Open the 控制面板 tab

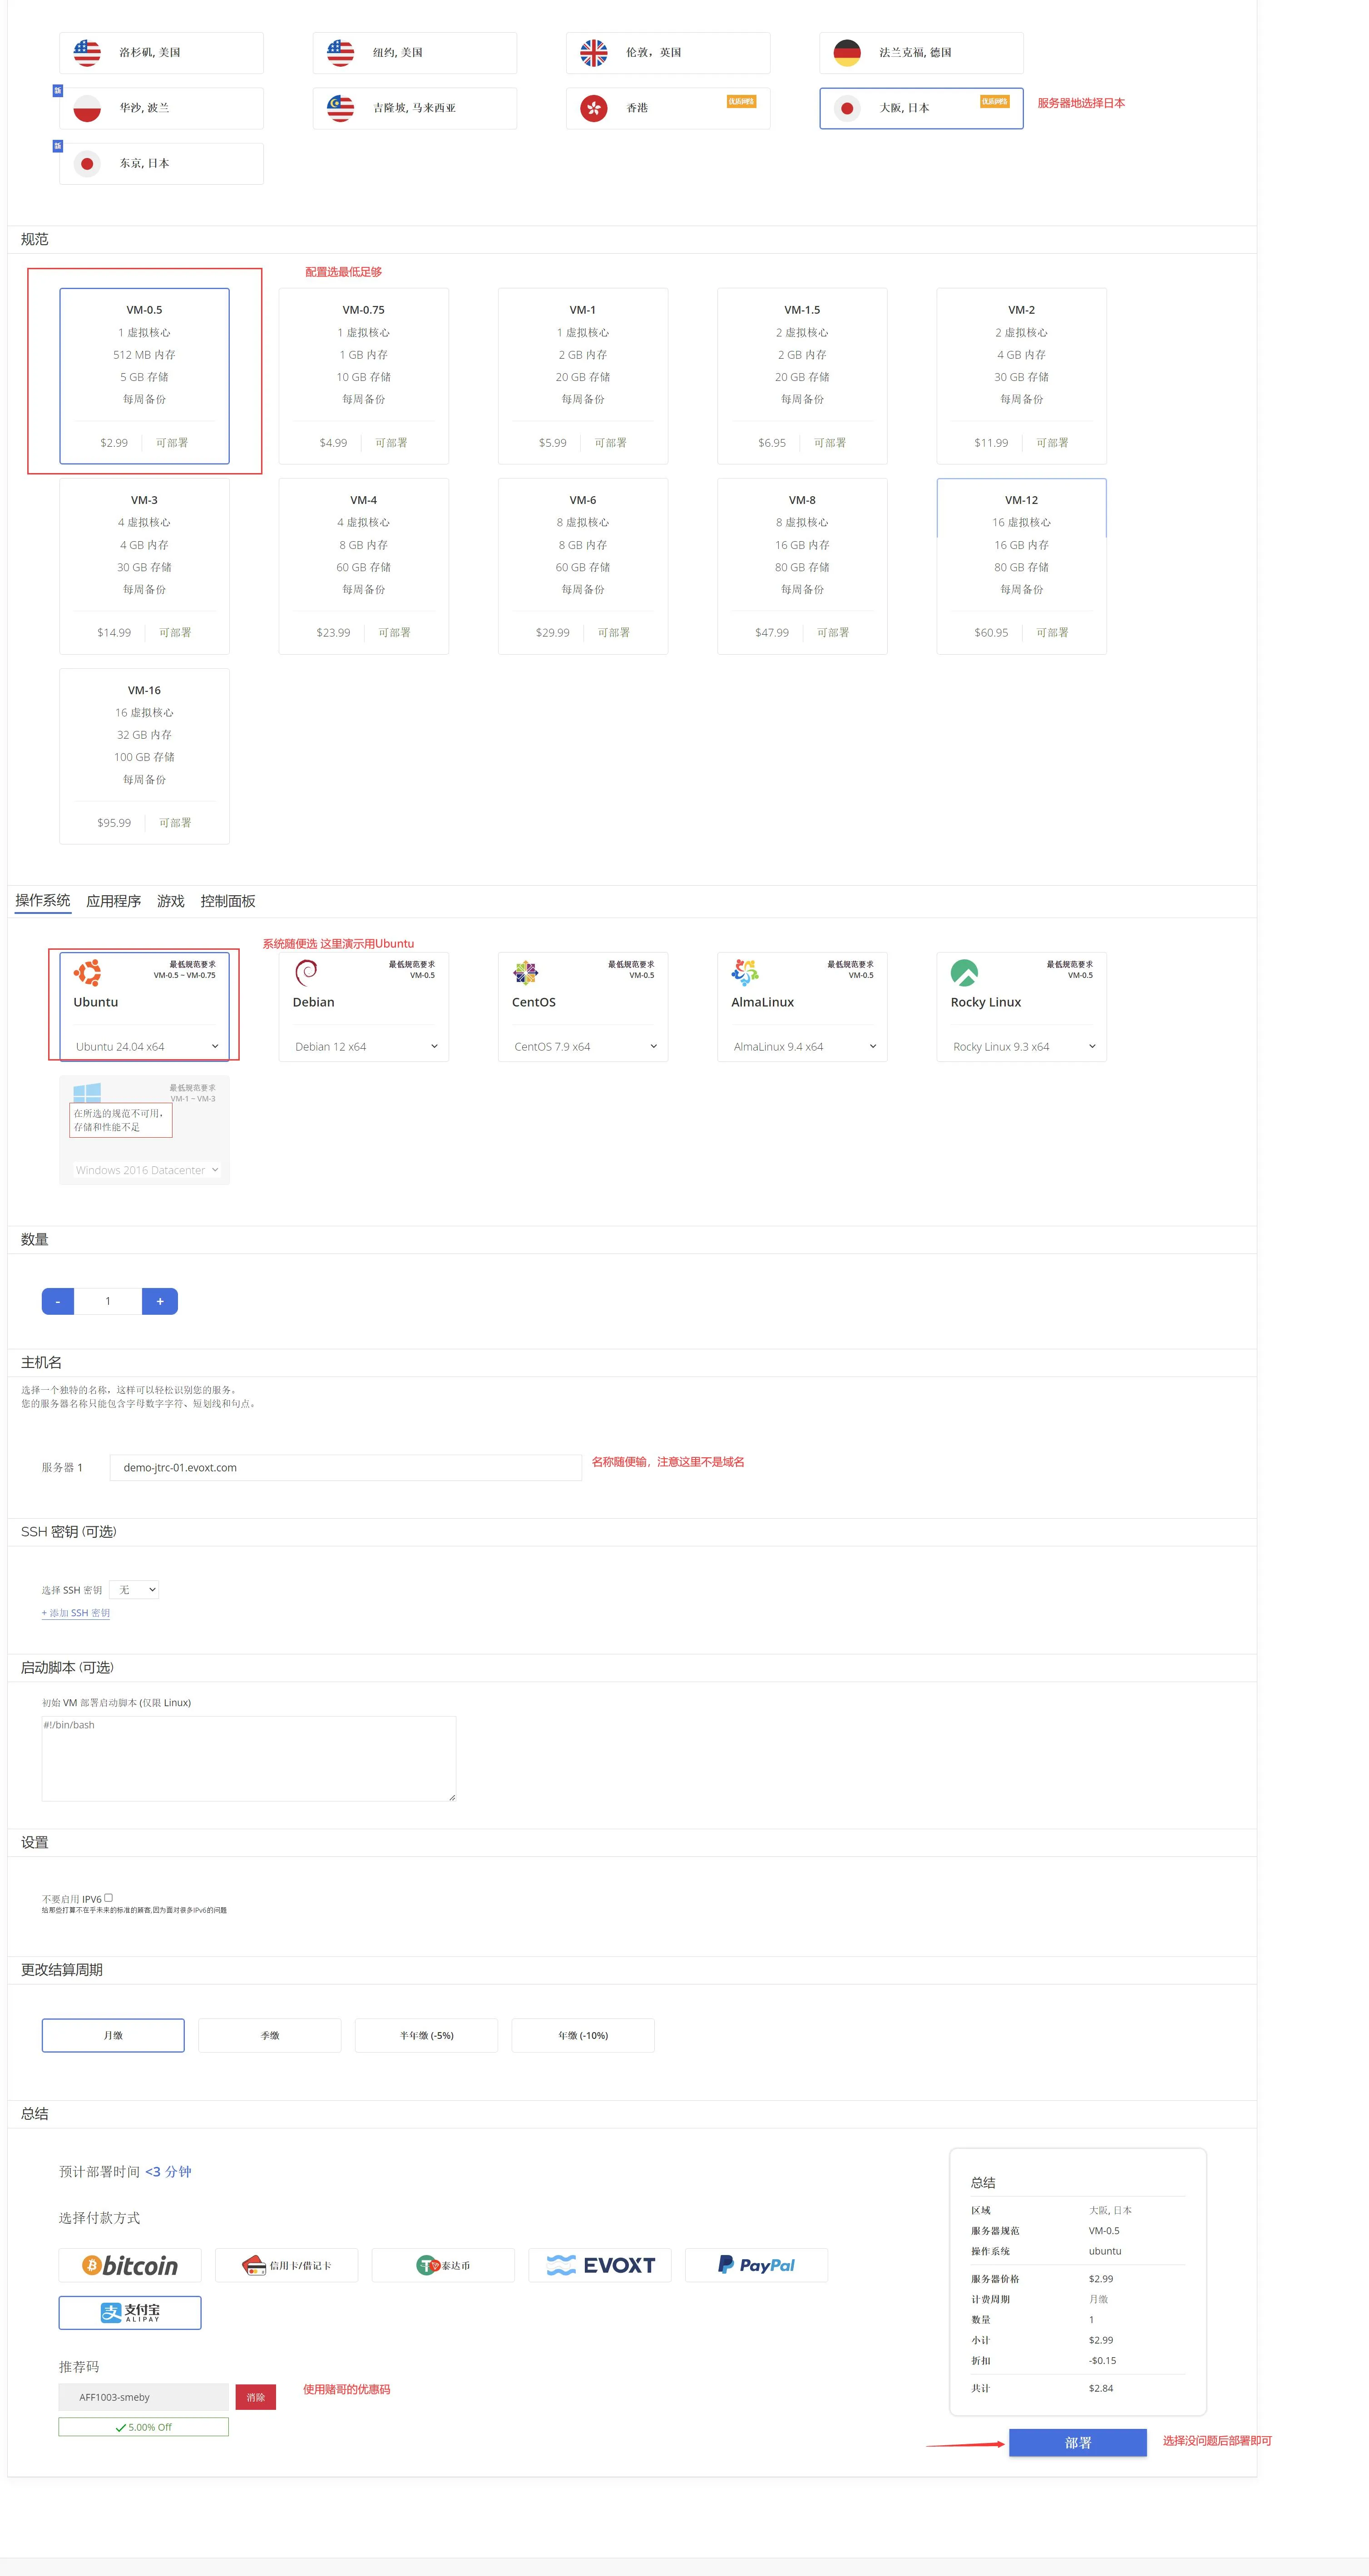(227, 901)
